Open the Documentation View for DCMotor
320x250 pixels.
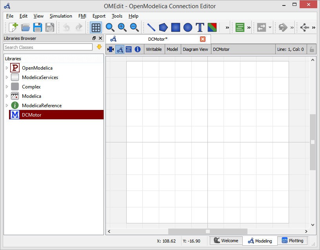click(137, 49)
